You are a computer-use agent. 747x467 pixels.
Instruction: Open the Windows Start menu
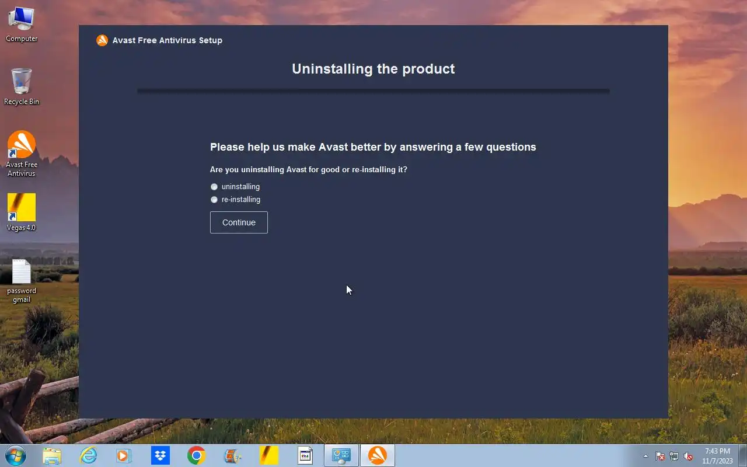(16, 455)
